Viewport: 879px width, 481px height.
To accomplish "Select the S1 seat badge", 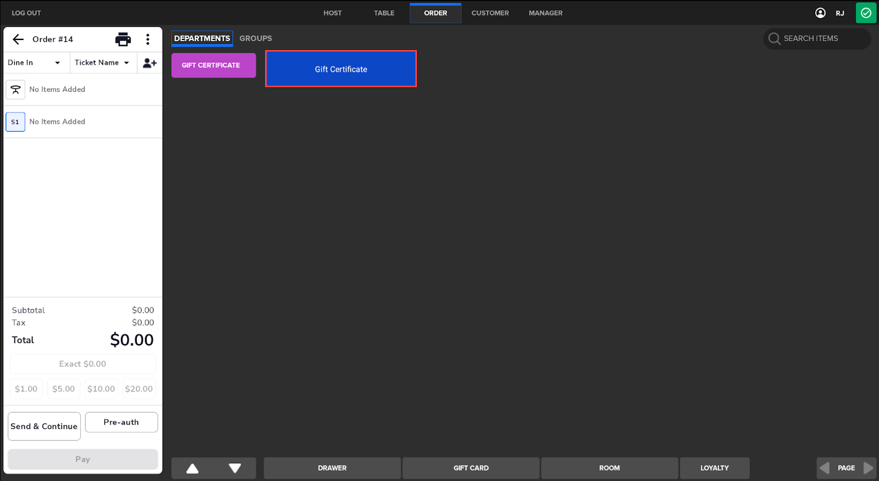I will (15, 122).
